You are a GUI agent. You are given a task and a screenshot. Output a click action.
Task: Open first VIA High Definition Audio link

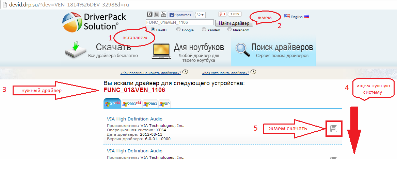[x=135, y=119]
